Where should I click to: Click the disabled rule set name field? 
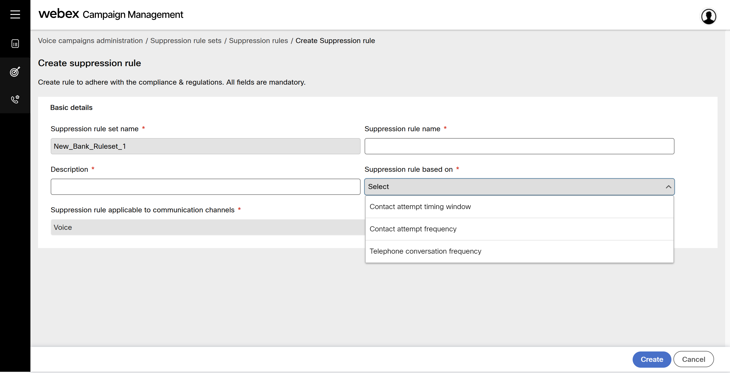205,146
